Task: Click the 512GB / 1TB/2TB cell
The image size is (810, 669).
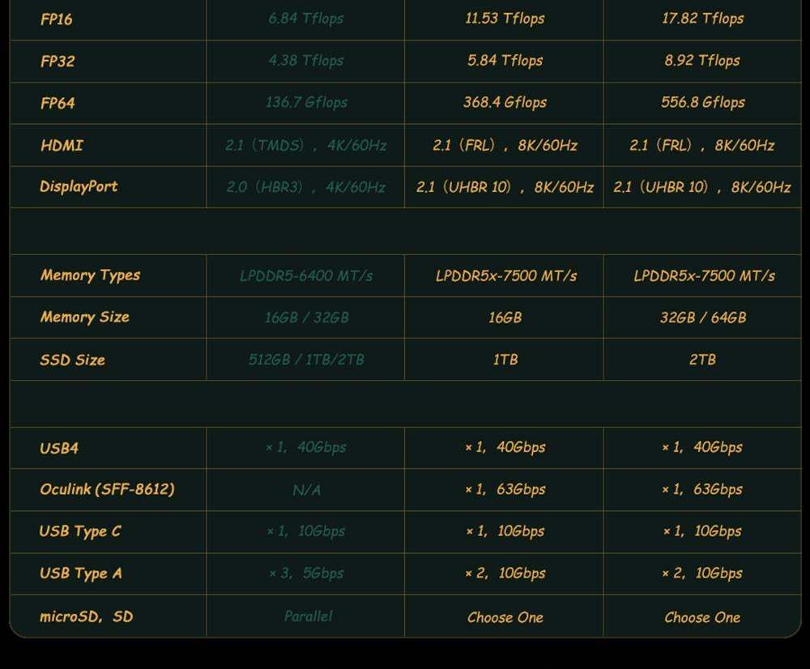Action: click(x=306, y=360)
